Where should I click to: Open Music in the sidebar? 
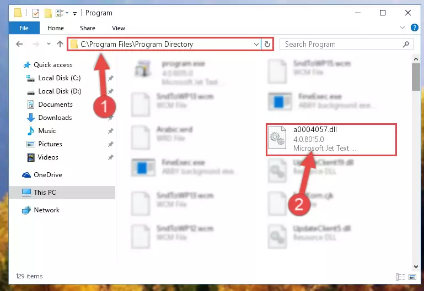pos(47,131)
